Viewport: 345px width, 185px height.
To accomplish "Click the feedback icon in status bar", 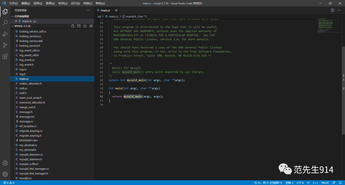I will pyautogui.click(x=334, y=182).
